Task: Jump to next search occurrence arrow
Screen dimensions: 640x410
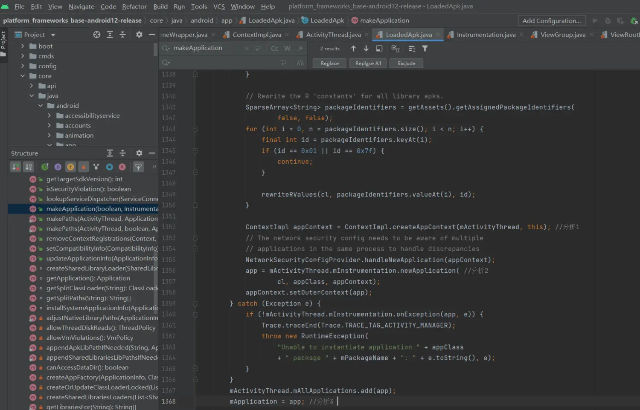Action: (x=366, y=49)
